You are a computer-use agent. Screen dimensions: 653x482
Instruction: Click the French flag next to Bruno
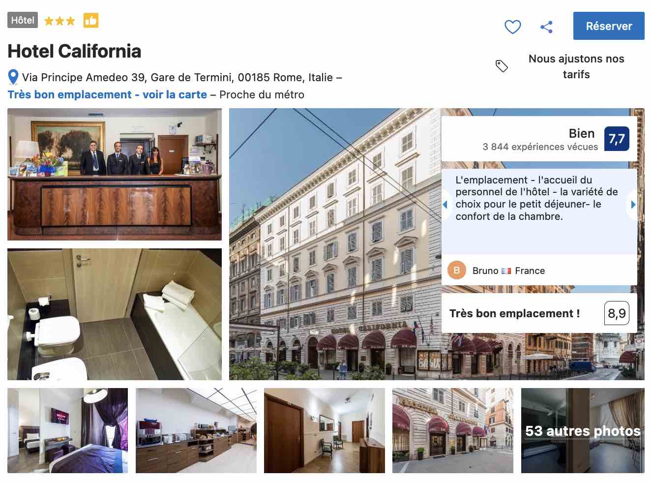tap(506, 271)
